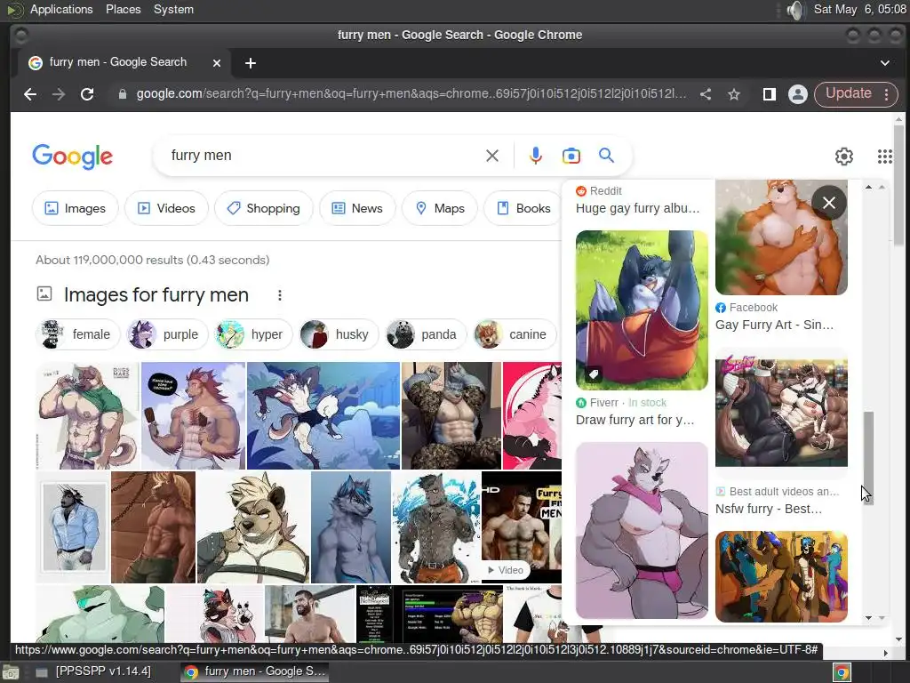Click the product tag icon on the Fiverr image
This screenshot has height=683, width=910.
[x=594, y=374]
